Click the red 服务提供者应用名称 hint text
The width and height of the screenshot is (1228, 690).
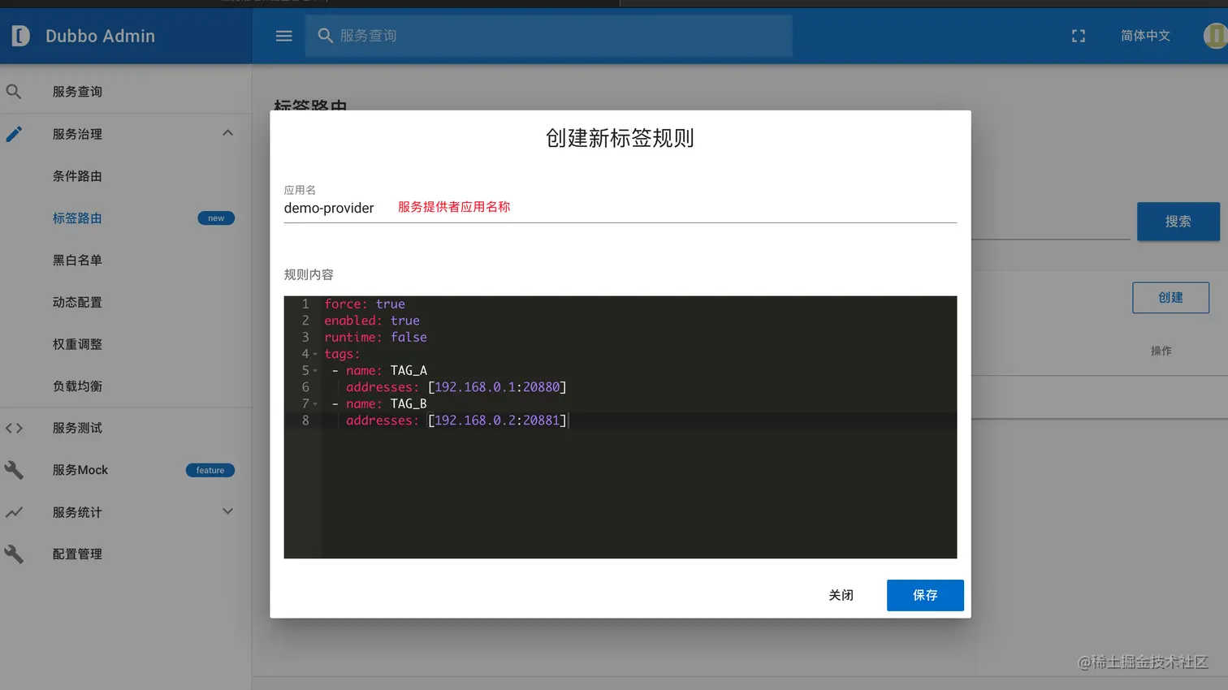[x=454, y=207]
